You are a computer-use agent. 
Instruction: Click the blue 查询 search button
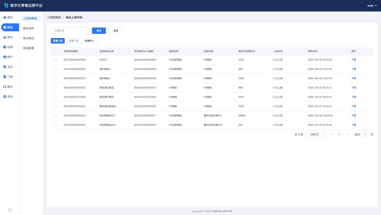[99, 31]
